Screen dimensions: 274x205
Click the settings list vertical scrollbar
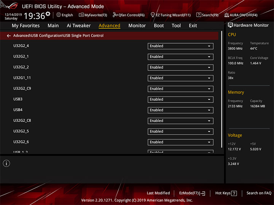pyautogui.click(x=222, y=89)
